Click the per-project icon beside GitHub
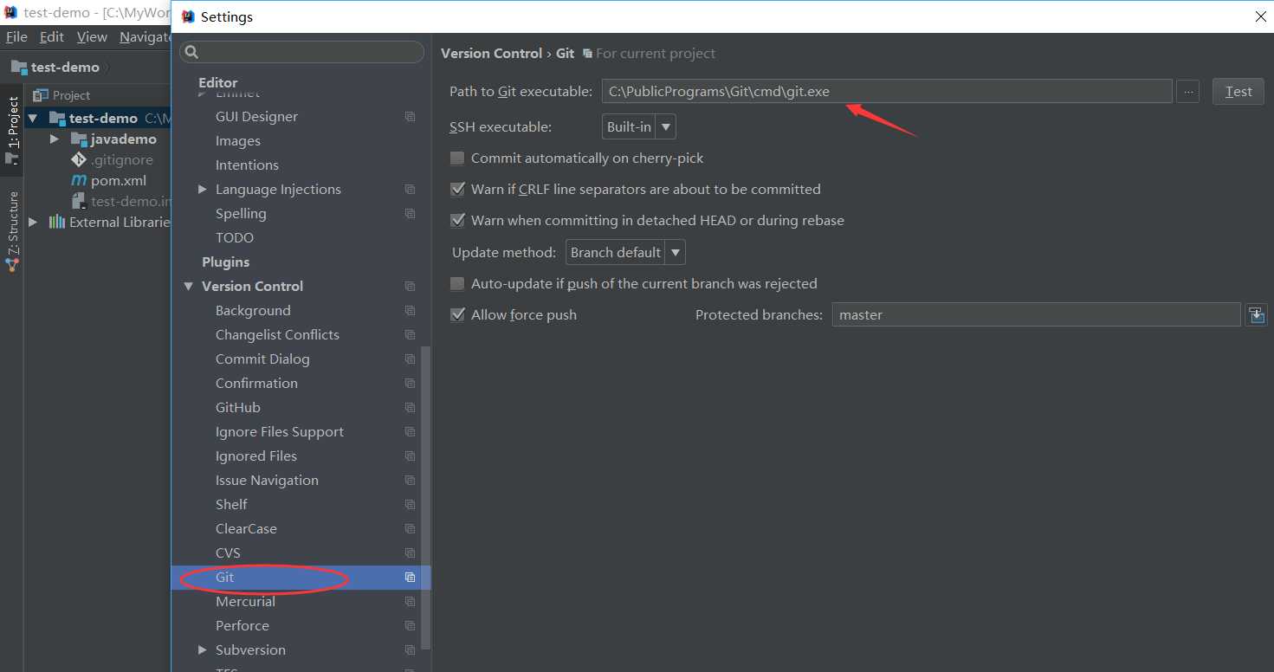Screen dimensions: 1274x672 (x=411, y=408)
